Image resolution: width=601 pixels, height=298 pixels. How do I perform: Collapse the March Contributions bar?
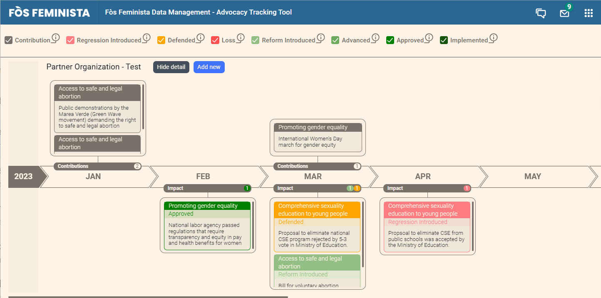point(317,166)
